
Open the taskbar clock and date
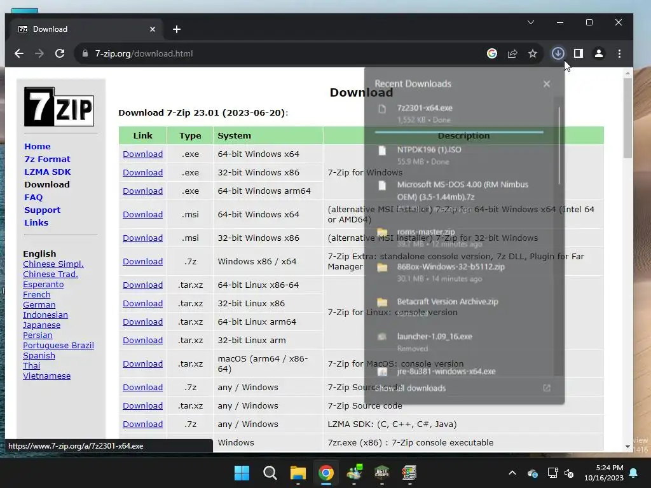click(x=604, y=473)
